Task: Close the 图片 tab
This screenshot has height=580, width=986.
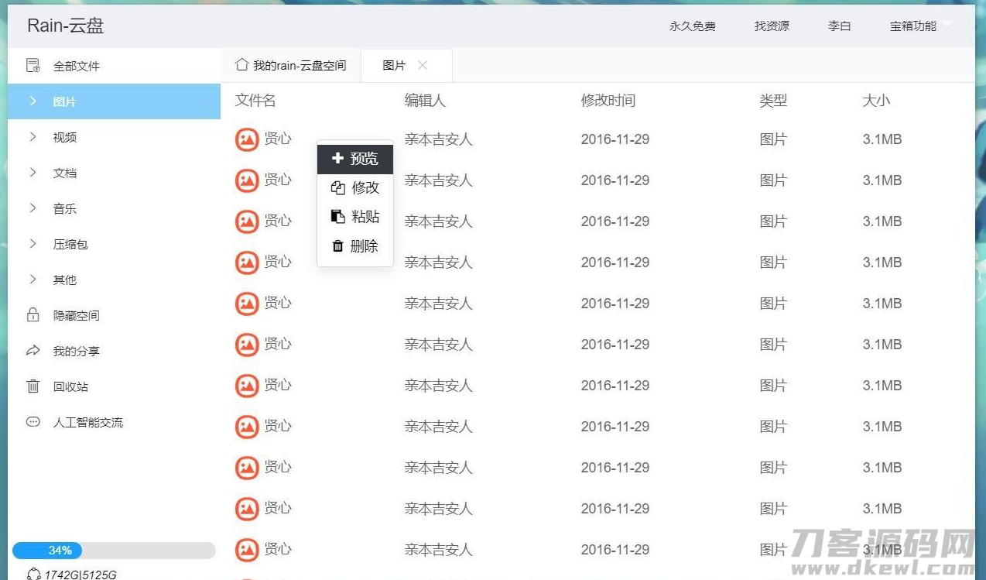Action: [423, 66]
